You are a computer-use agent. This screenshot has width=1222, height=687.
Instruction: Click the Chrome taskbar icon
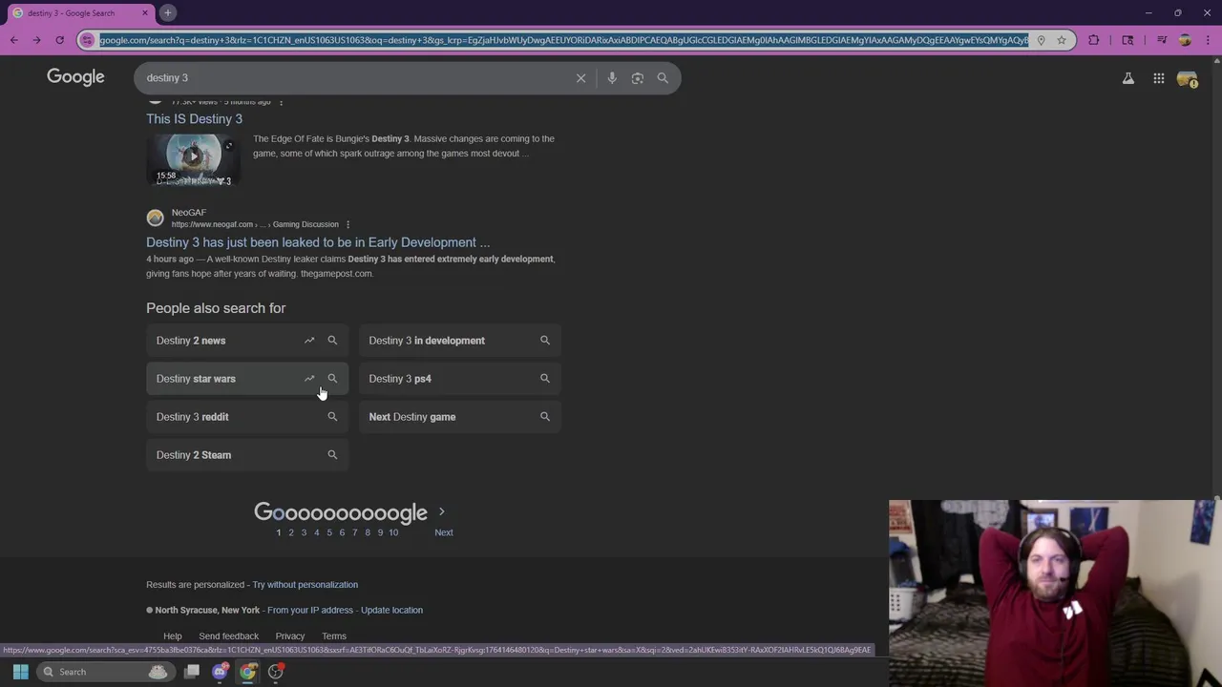pos(248,672)
